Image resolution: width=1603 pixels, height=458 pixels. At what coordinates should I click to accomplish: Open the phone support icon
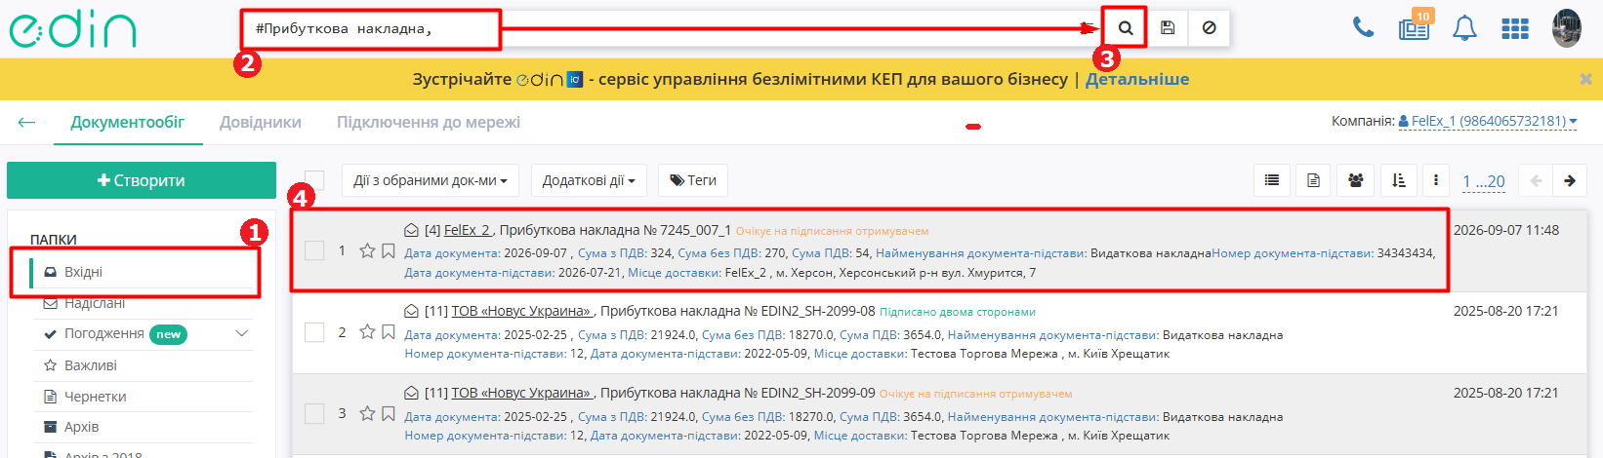pyautogui.click(x=1363, y=27)
